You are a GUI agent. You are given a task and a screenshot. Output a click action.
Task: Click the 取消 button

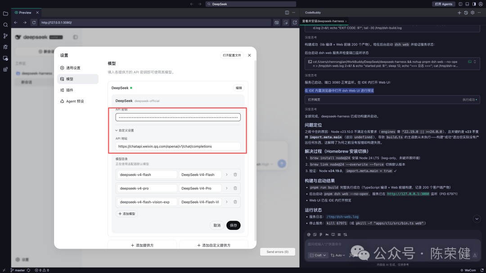click(217, 225)
